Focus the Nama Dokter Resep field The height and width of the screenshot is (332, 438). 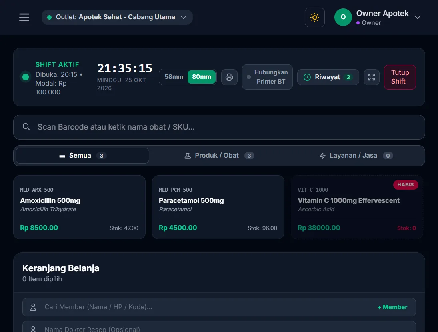pyautogui.click(x=219, y=327)
